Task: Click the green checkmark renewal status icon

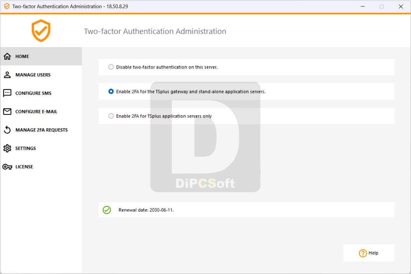Action: (107, 210)
